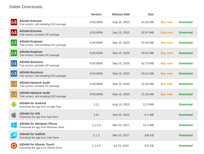Screen dimensions: 204x154
Task: Click the Jolla Sailfish icon
Action: click(14, 135)
